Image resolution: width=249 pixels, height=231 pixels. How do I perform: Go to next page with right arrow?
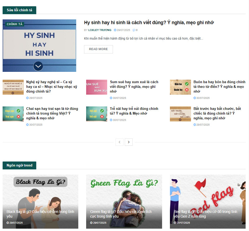tap(129, 142)
